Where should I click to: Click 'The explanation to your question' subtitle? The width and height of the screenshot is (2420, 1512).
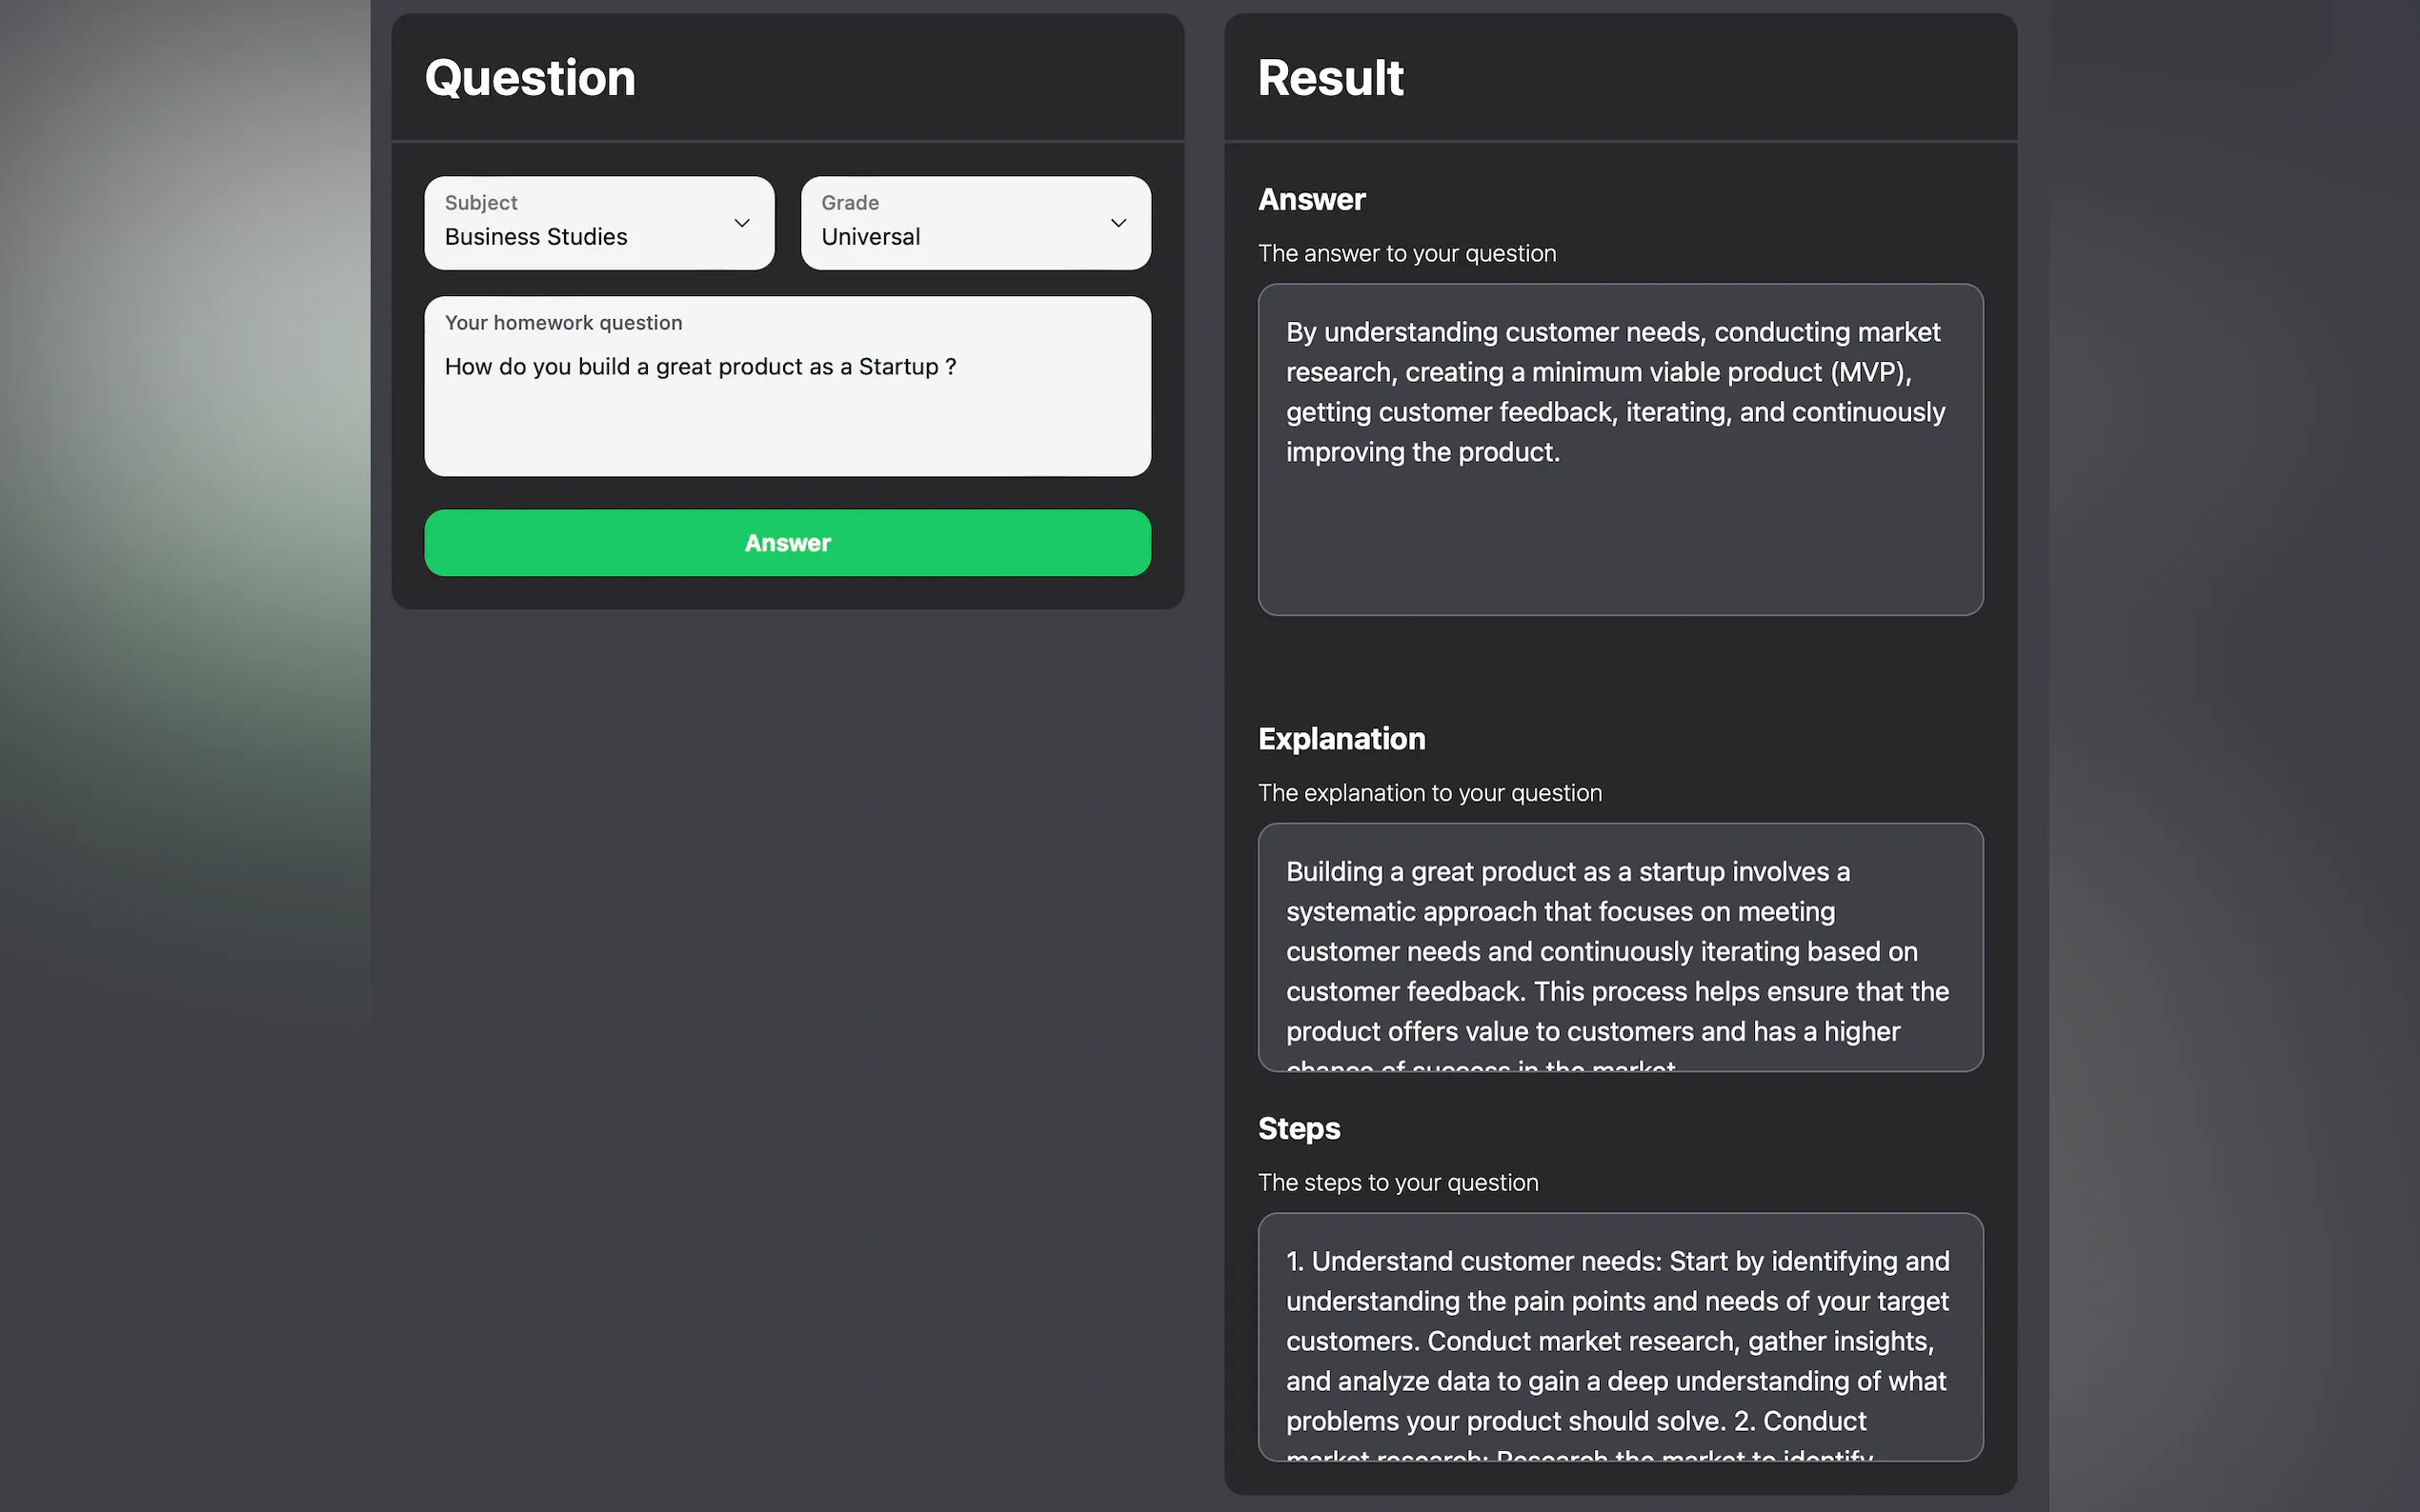tap(1428, 793)
